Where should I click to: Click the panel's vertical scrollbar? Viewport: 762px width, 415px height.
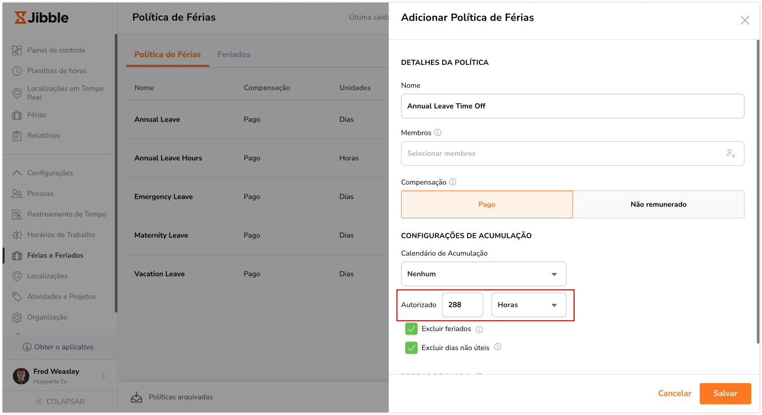click(x=757, y=191)
